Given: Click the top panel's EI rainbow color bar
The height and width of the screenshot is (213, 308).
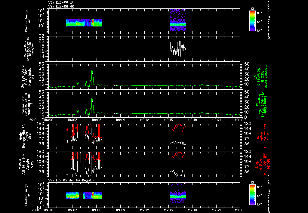Looking at the screenshot, I should [x=252, y=21].
